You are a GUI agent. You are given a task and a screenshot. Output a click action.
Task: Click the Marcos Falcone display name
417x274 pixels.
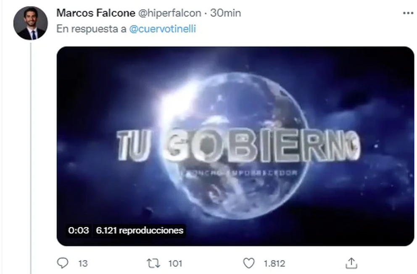96,13
